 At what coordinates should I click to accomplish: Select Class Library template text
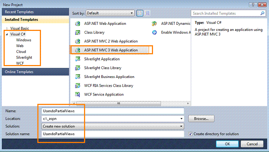94,32
